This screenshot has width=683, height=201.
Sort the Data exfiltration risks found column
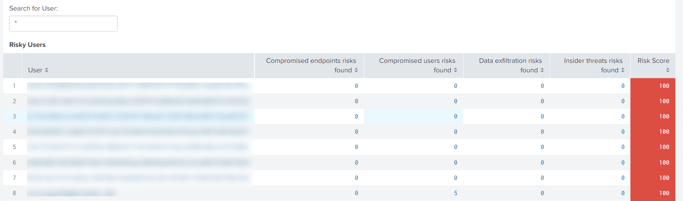[x=542, y=70]
